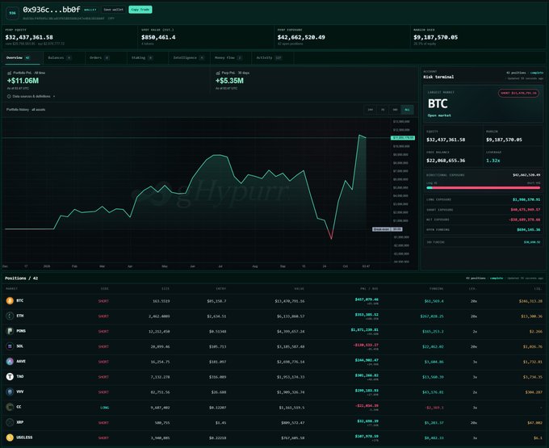This screenshot has width=549, height=448.
Task: Click the info icon beside Data sources
Action: (9, 96)
